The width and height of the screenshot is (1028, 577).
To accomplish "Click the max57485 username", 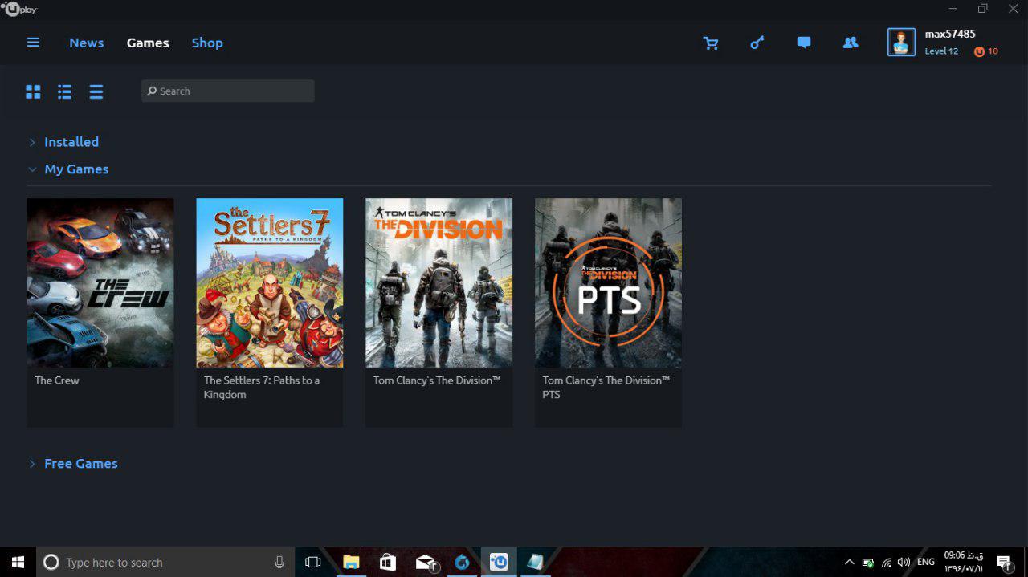I will 950,34.
